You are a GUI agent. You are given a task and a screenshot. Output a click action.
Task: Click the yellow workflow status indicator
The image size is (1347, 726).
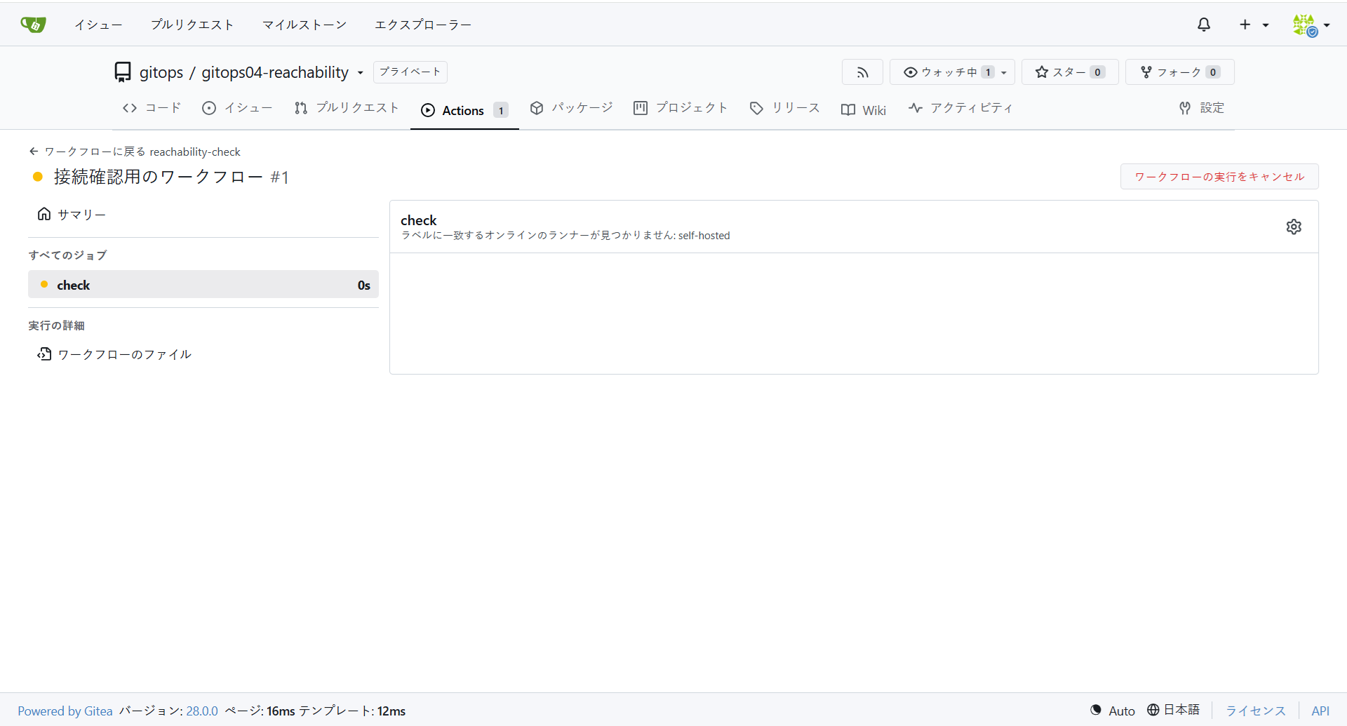(38, 177)
